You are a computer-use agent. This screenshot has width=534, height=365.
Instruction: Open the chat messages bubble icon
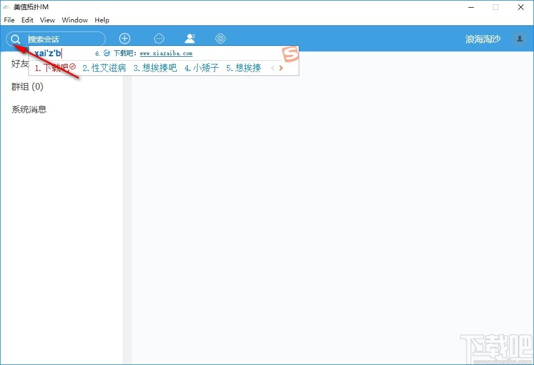point(159,38)
